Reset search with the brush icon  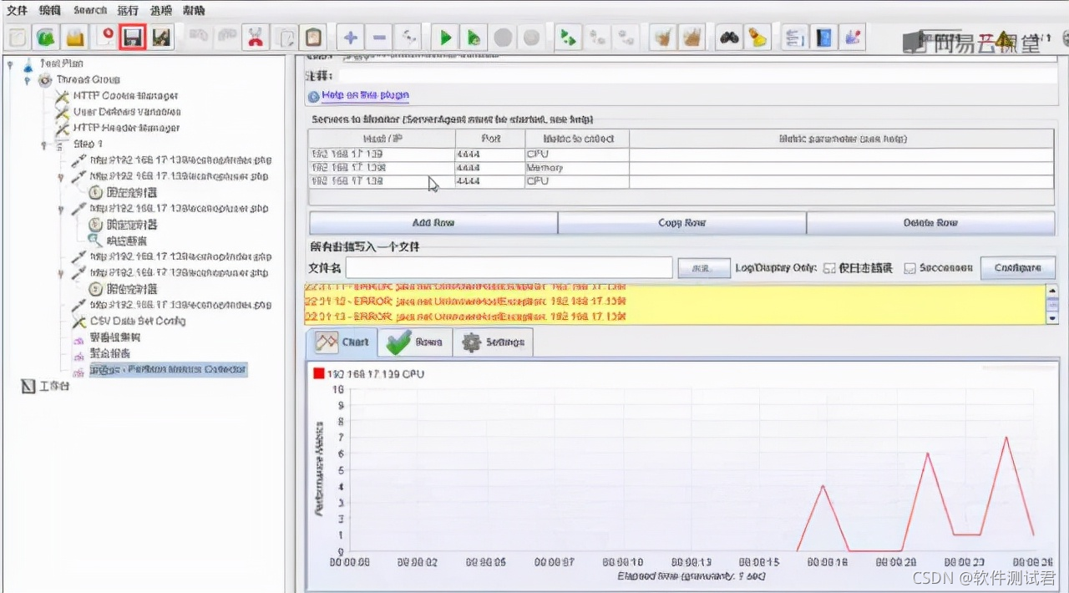point(757,37)
